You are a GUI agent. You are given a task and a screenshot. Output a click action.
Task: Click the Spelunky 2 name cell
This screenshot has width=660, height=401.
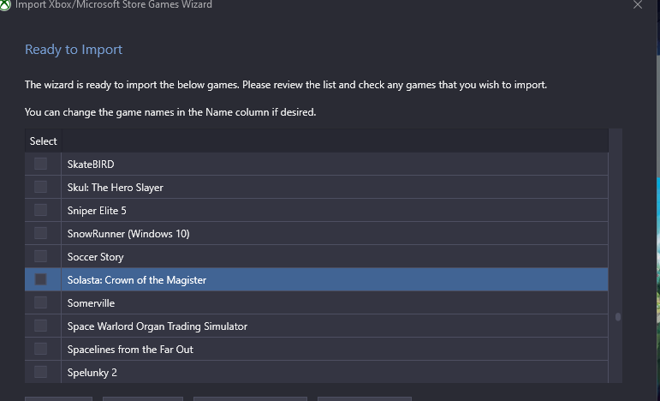click(x=335, y=373)
